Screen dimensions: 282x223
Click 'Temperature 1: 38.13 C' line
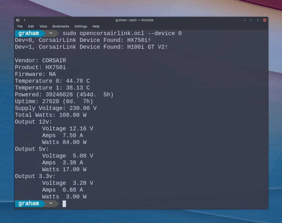[x=52, y=88]
